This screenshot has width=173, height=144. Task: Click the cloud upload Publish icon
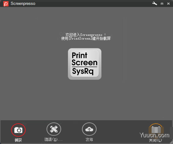(89, 129)
